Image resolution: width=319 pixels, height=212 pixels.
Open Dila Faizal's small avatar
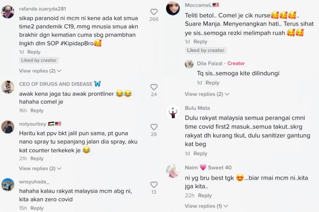click(189, 64)
